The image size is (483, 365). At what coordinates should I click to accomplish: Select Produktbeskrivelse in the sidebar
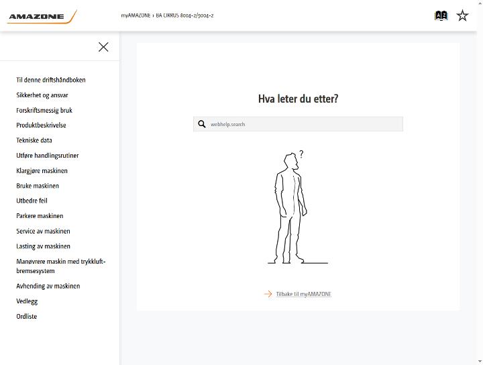click(x=41, y=125)
